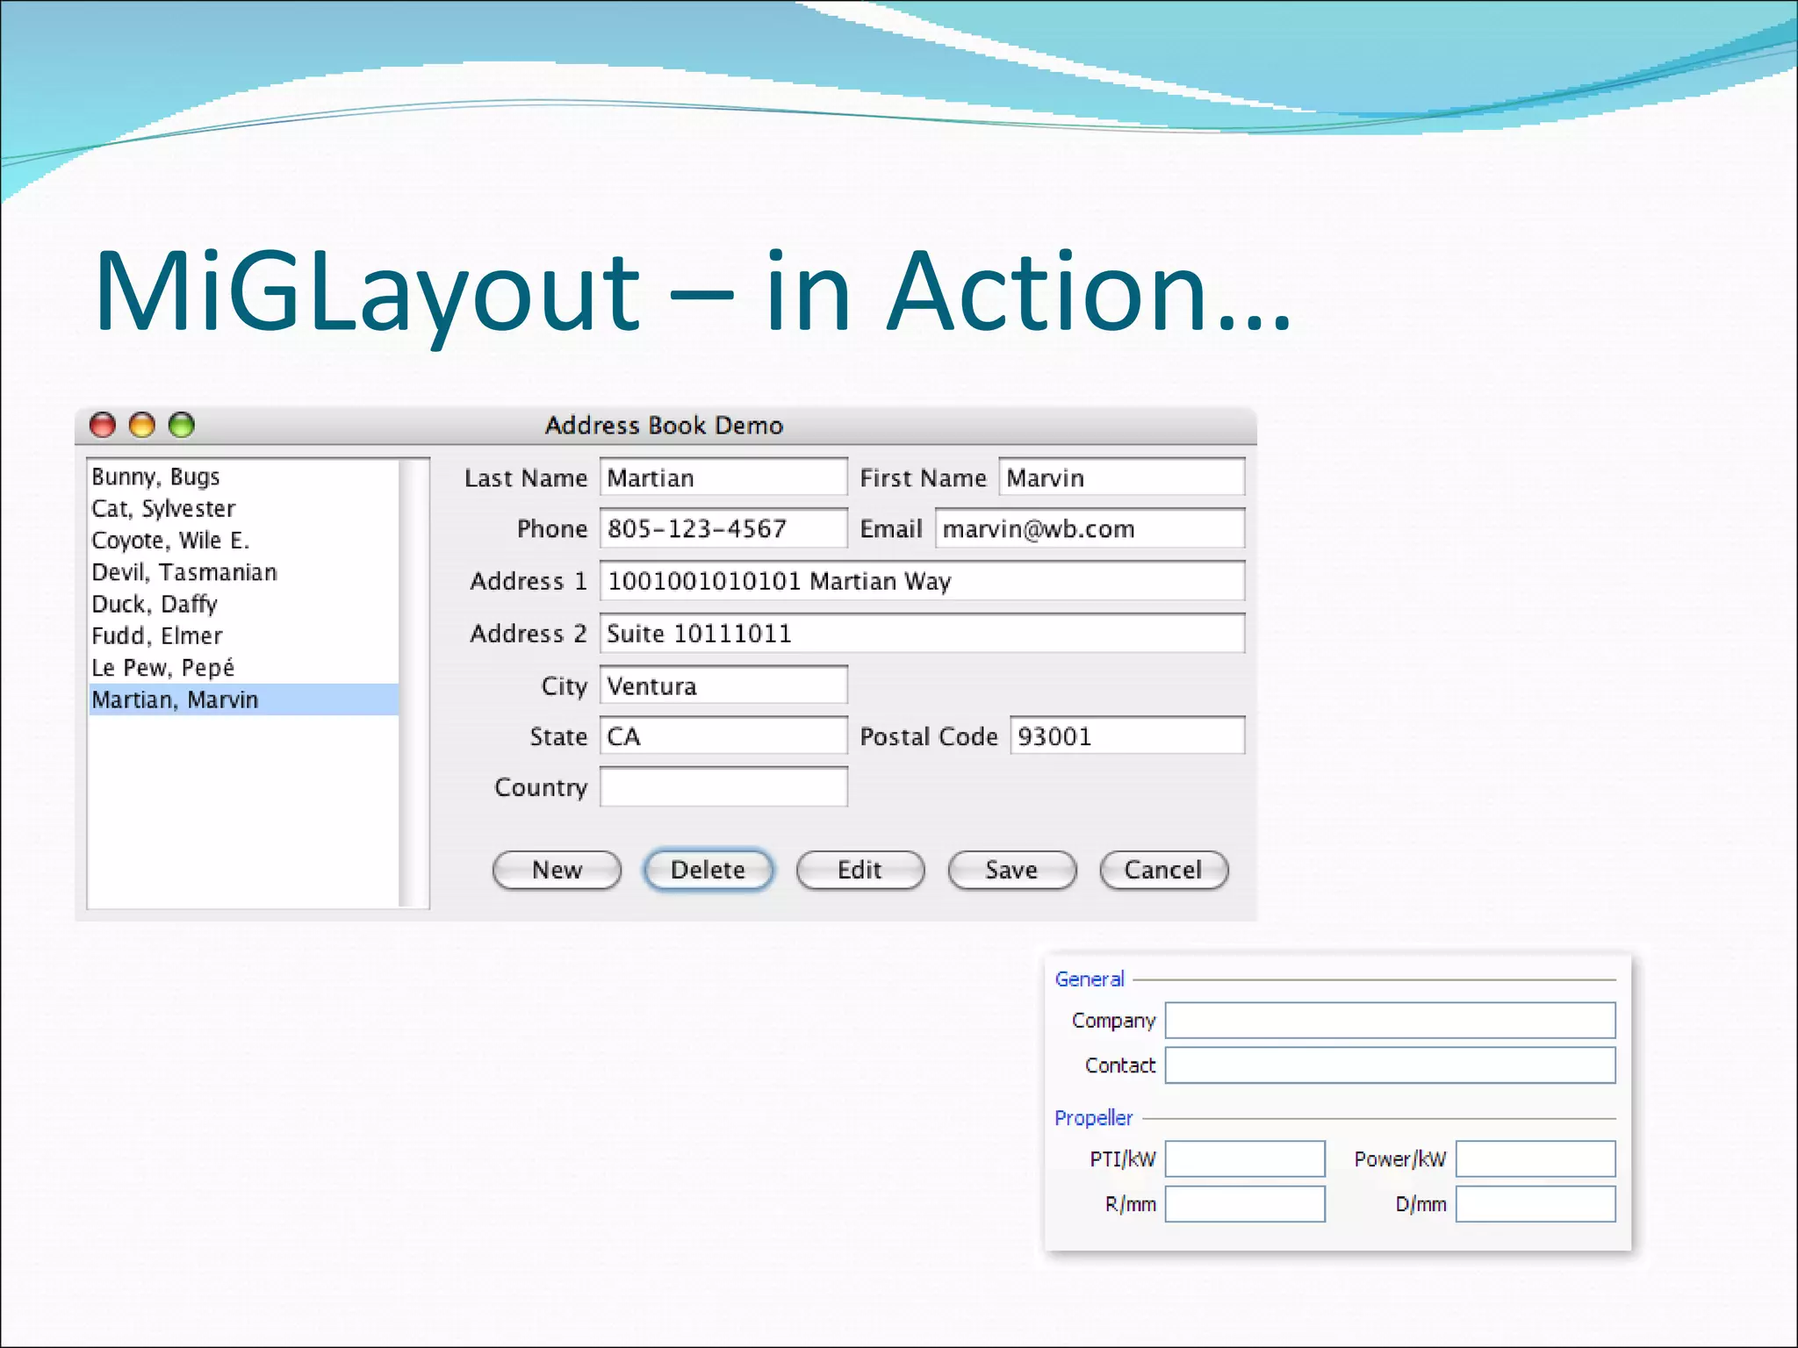Click the PTI/kW input field
The height and width of the screenshot is (1348, 1798).
coord(1245,1158)
